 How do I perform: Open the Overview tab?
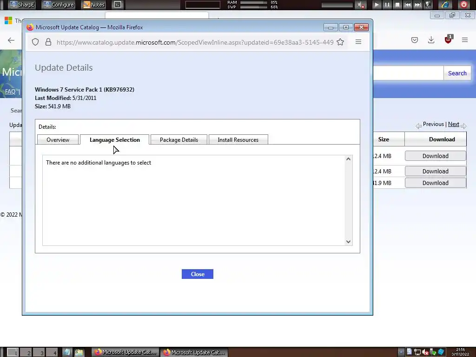coord(58,139)
